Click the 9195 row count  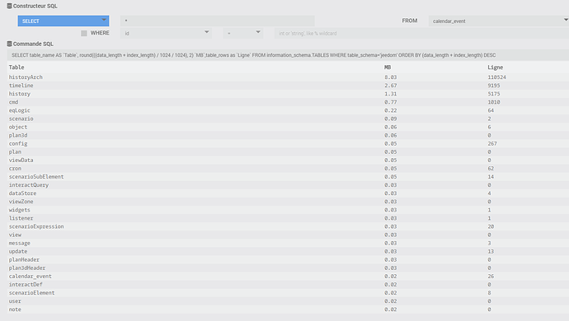(494, 86)
